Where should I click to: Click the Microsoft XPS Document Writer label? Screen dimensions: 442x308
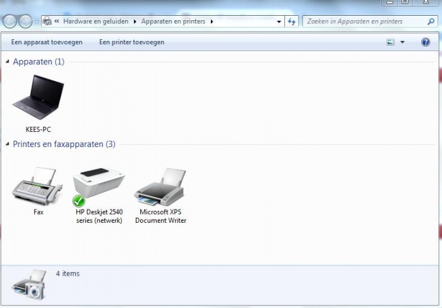point(160,216)
